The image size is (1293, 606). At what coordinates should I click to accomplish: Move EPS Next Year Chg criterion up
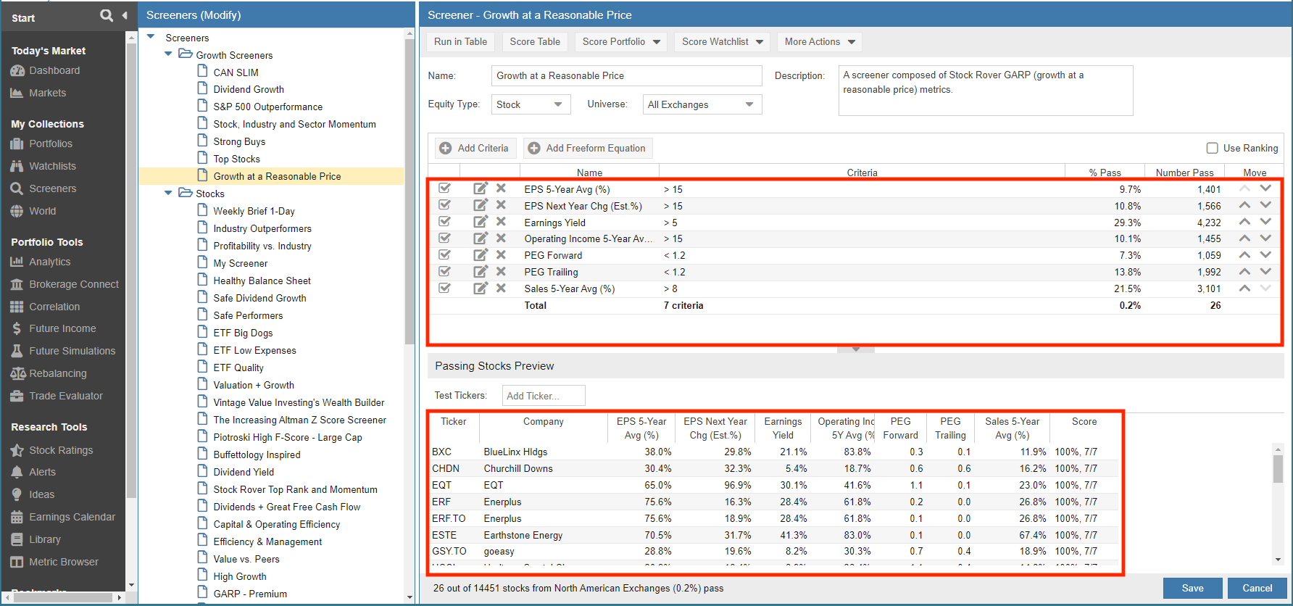coord(1244,205)
